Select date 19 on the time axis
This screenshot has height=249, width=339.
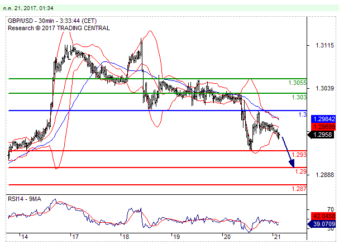(x=176, y=237)
